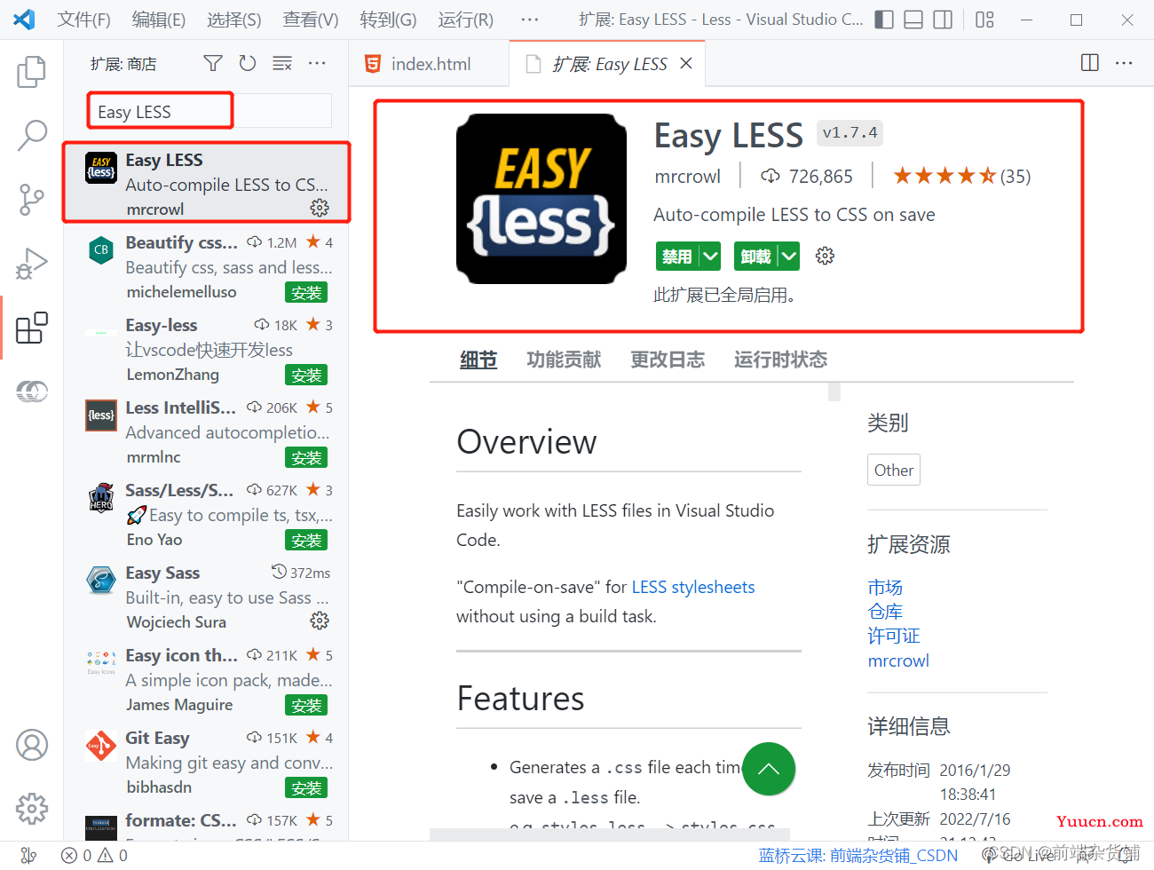Screen dimensions: 1154x870
Task: Click the extension search input field
Action: point(209,111)
